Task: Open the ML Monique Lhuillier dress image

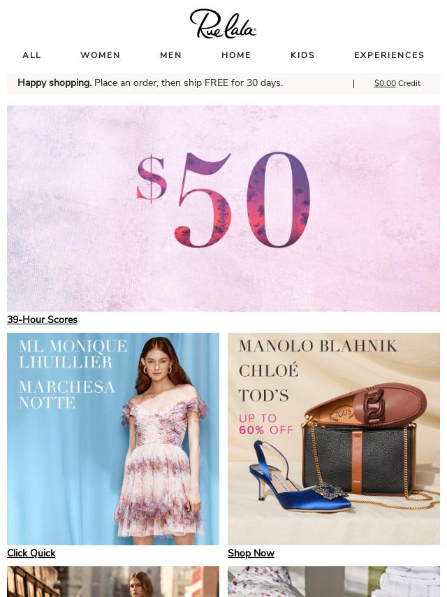Action: point(113,439)
